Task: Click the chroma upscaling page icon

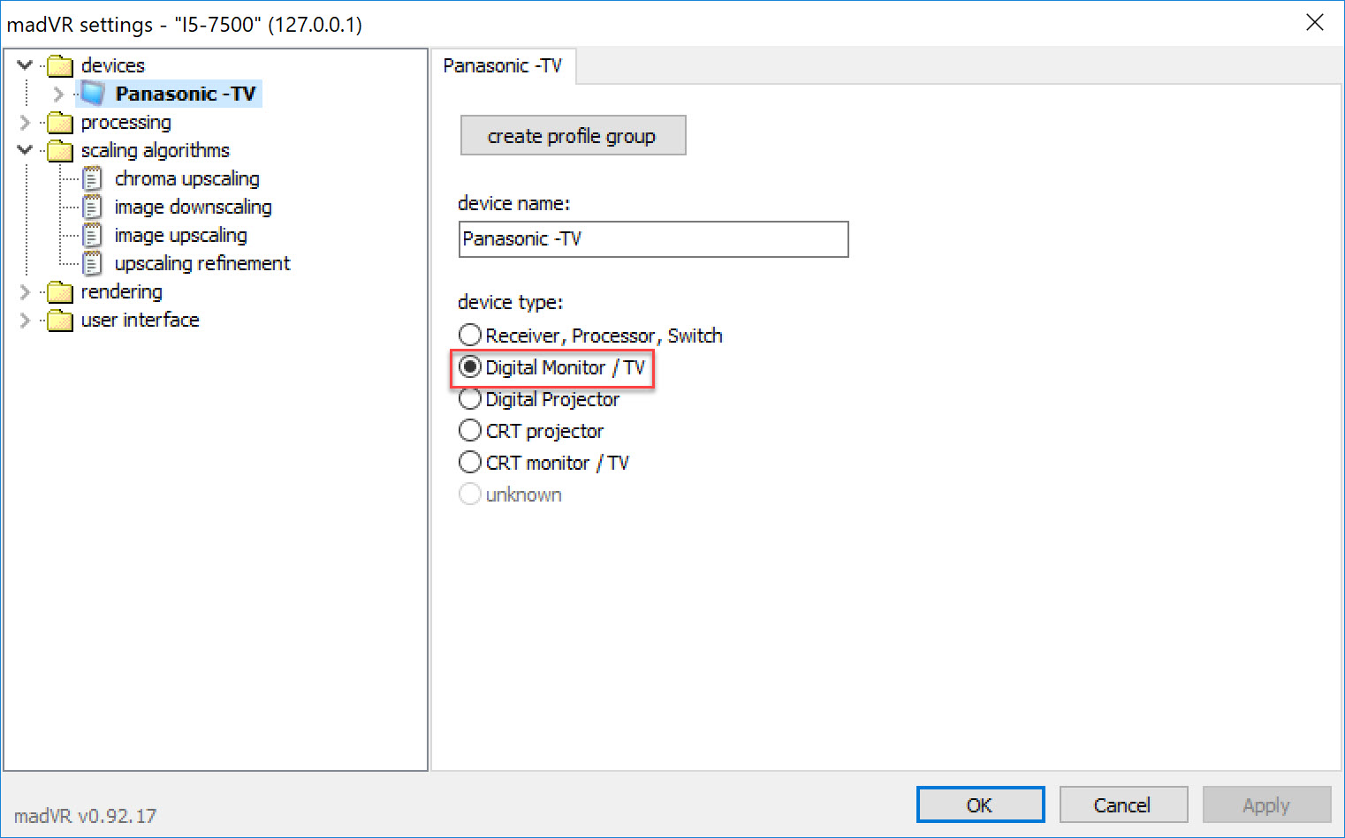Action: [92, 179]
